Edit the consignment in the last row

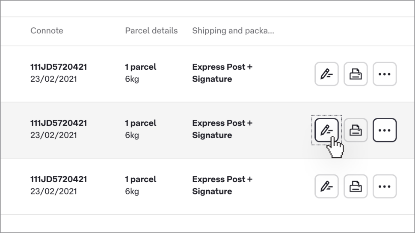click(326, 186)
